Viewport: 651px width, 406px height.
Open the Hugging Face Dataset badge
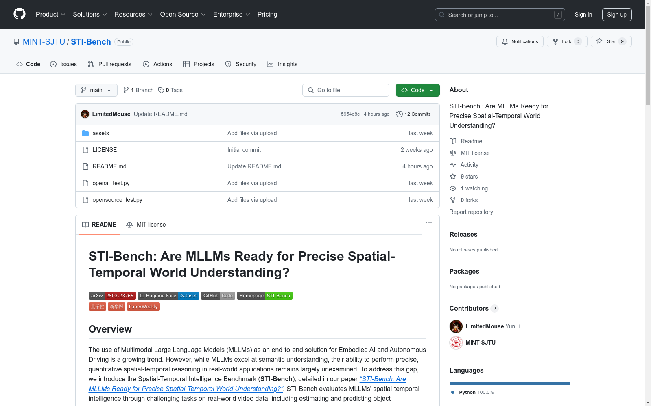click(x=168, y=296)
